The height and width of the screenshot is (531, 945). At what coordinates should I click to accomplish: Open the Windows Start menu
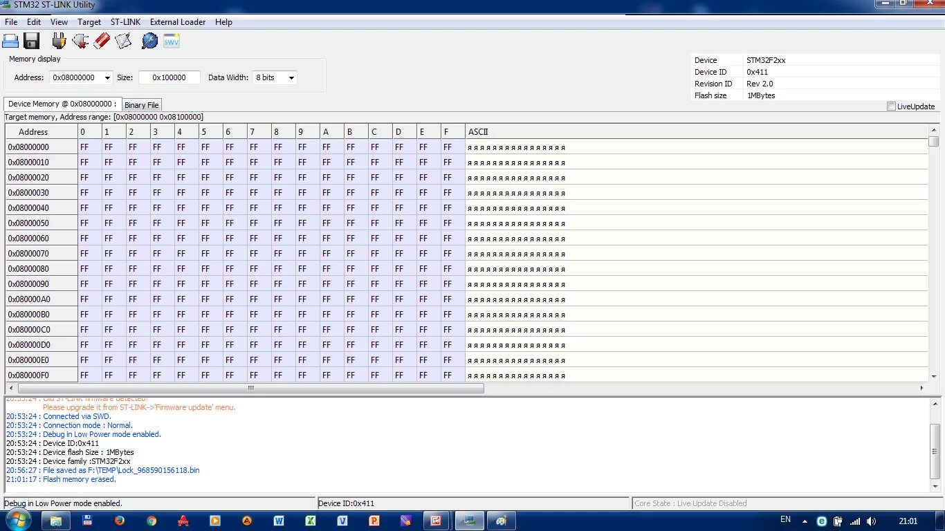(x=18, y=521)
